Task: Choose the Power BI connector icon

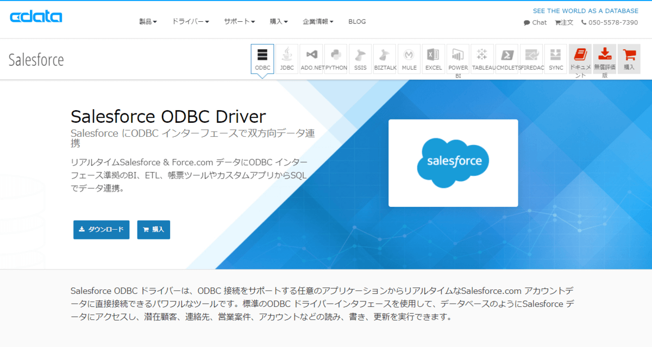Action: 458,59
